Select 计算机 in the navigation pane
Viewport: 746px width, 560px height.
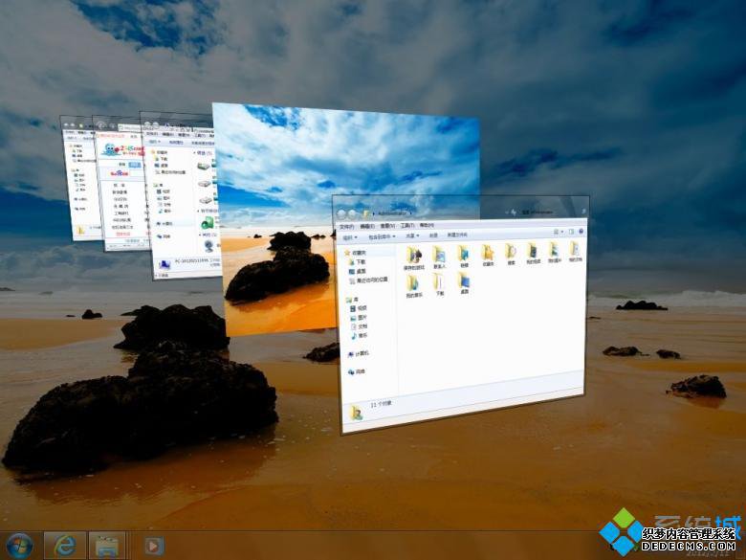tap(359, 354)
